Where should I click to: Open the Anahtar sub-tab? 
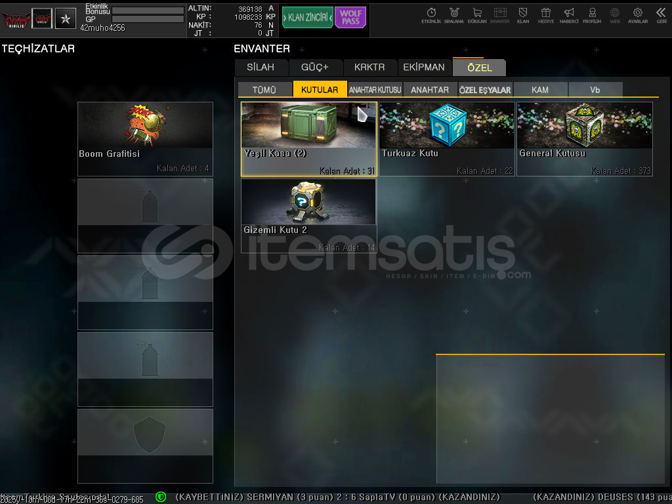click(430, 89)
